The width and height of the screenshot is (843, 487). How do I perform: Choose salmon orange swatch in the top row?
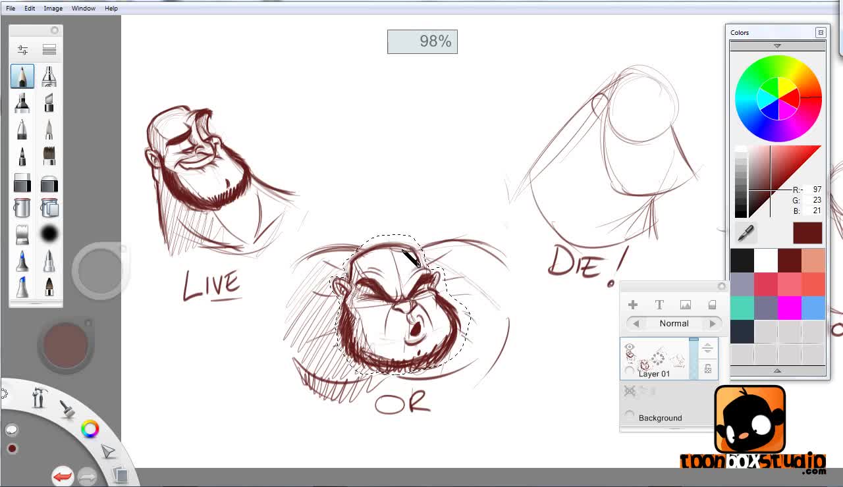pos(813,261)
